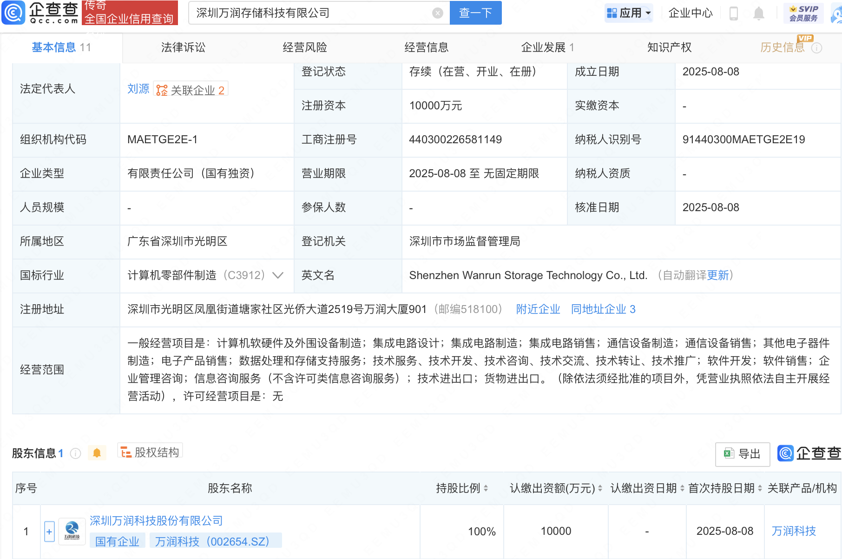Click the orange bell icon by 股东信息
842x559 pixels.
[x=97, y=453]
